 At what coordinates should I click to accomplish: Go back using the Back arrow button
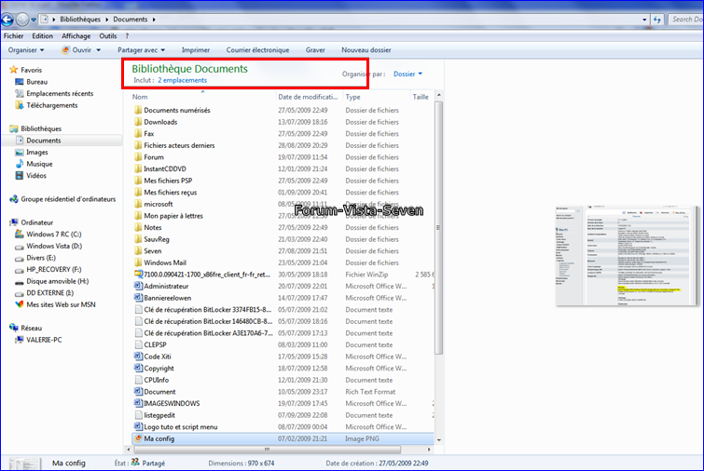7,20
